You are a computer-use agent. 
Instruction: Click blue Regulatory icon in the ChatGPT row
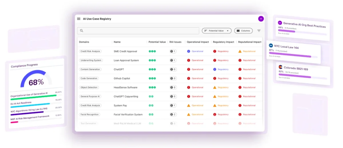[215, 69]
